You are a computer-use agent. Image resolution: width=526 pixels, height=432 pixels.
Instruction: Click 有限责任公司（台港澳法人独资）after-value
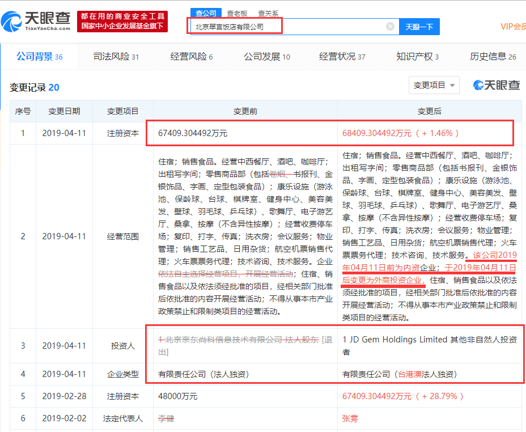point(400,374)
